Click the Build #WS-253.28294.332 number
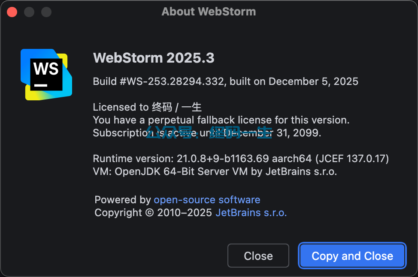The width and height of the screenshot is (418, 277). [x=159, y=81]
